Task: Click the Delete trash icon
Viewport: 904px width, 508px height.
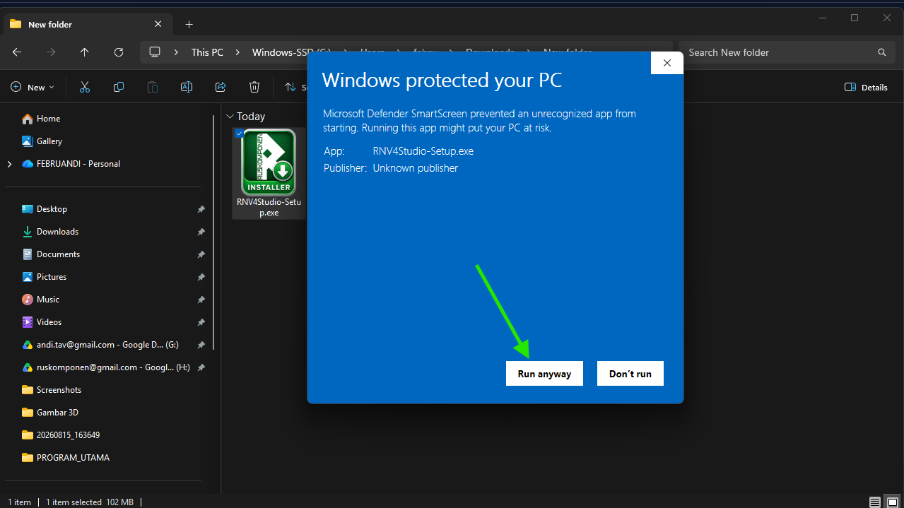Action: click(x=254, y=87)
